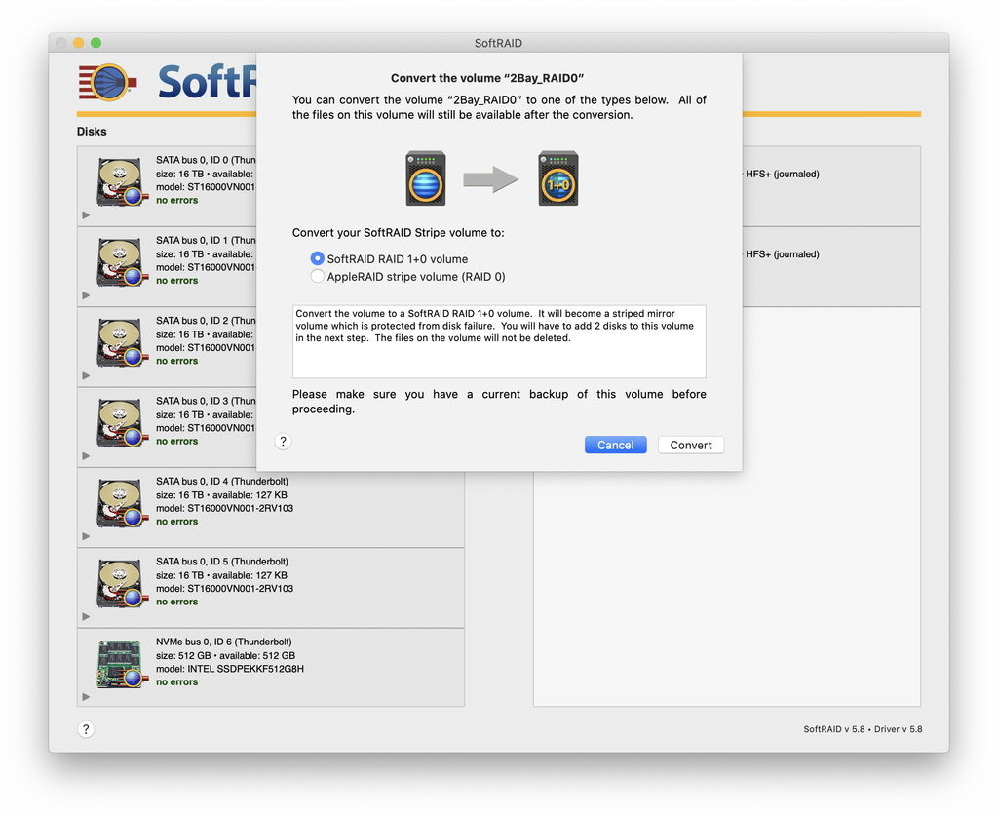Open help from main window's question mark button

(x=86, y=729)
